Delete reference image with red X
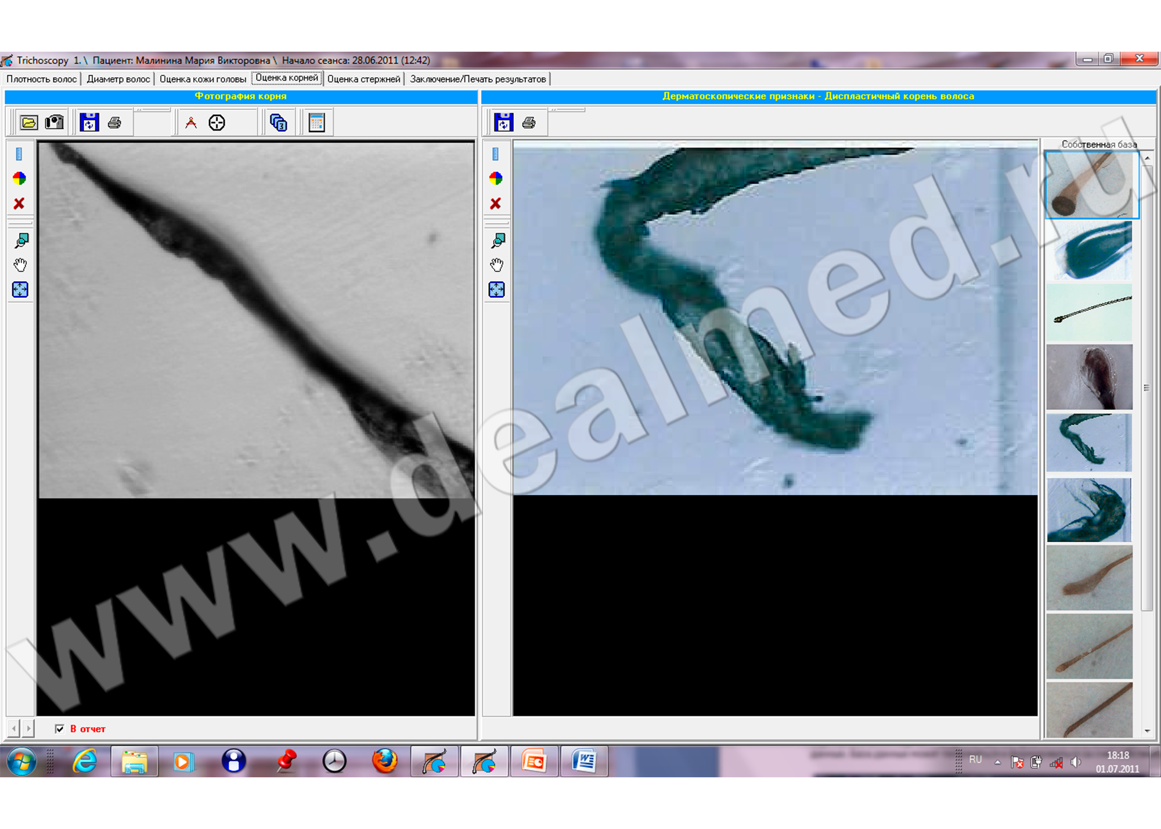This screenshot has width=1161, height=829. (496, 204)
